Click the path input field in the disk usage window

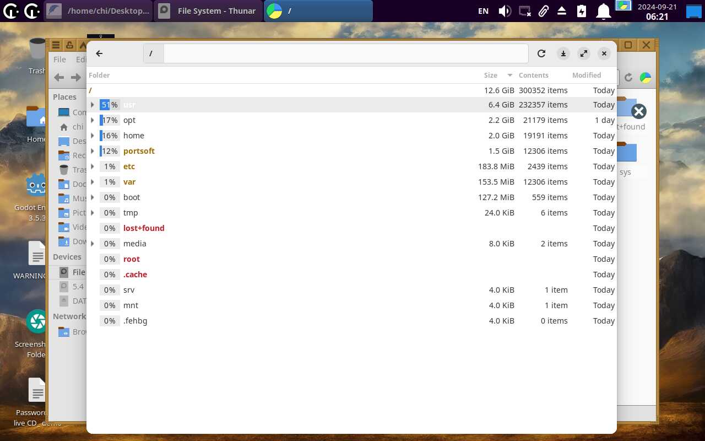point(345,53)
